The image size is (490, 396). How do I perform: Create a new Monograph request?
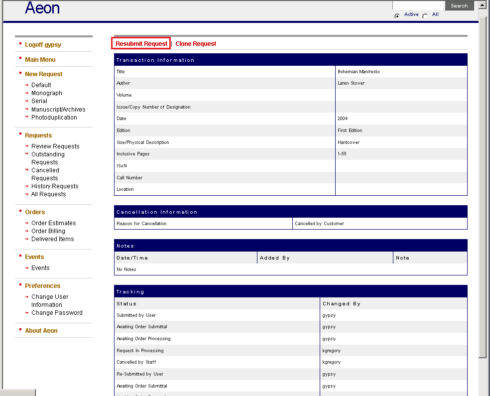(47, 93)
